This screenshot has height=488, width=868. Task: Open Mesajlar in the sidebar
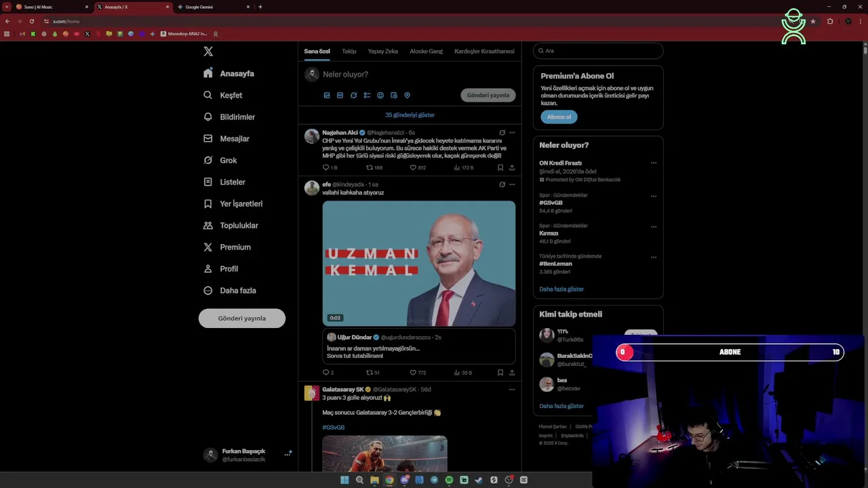[226, 139]
